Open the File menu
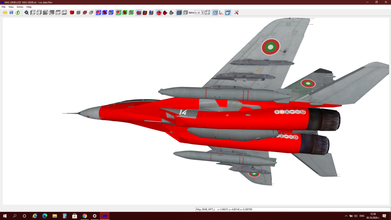 coord(4,7)
